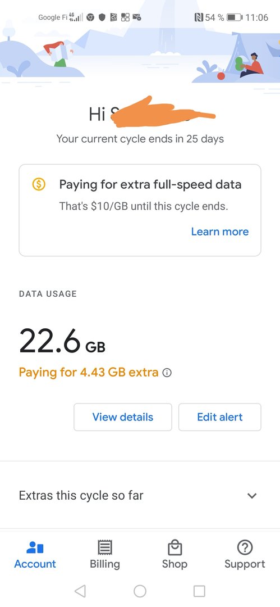This screenshot has width=280, height=607.
Task: Open the Account tab icon
Action: tap(35, 547)
